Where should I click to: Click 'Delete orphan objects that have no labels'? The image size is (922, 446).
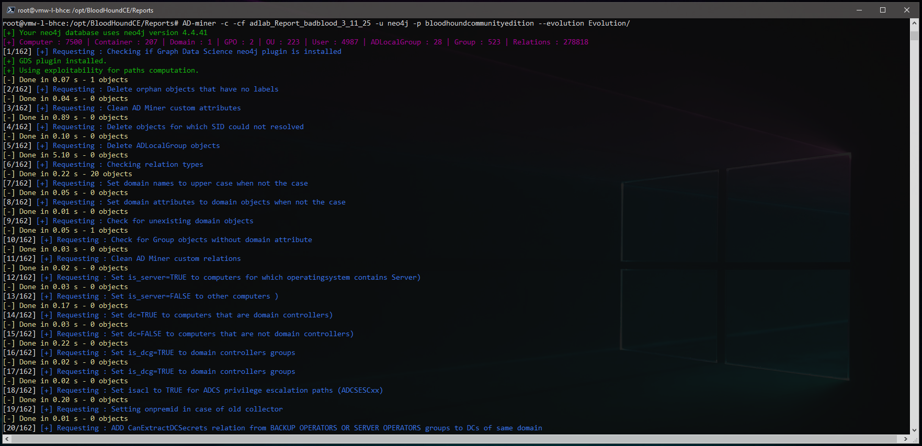pos(193,89)
